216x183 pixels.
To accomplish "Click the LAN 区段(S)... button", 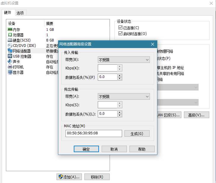I will (169, 115).
